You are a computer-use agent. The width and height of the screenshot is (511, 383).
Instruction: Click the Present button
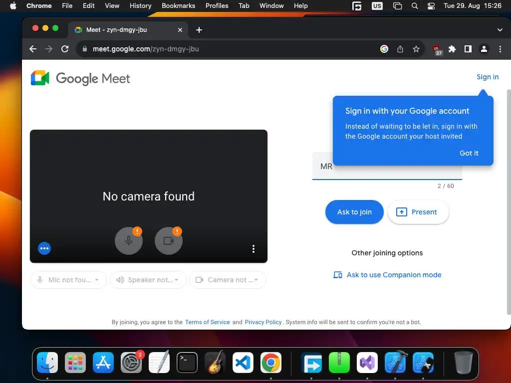(x=418, y=212)
